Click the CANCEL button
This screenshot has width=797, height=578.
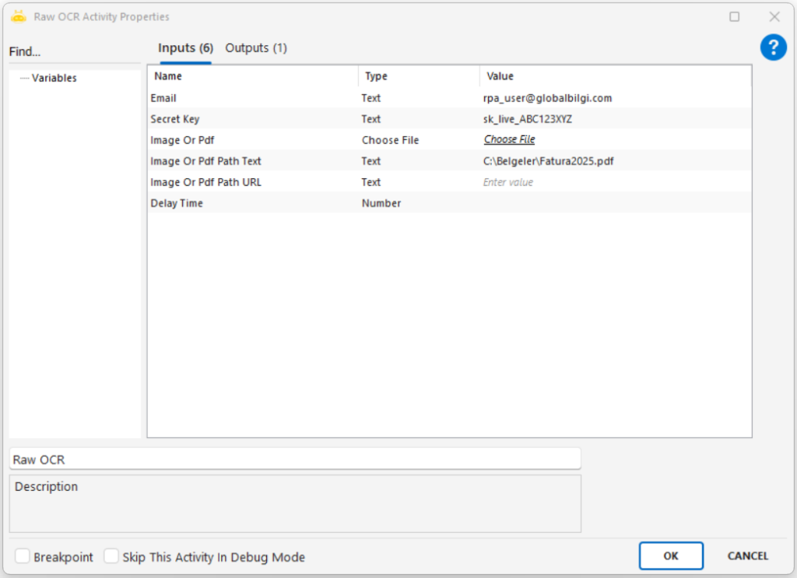tap(747, 556)
